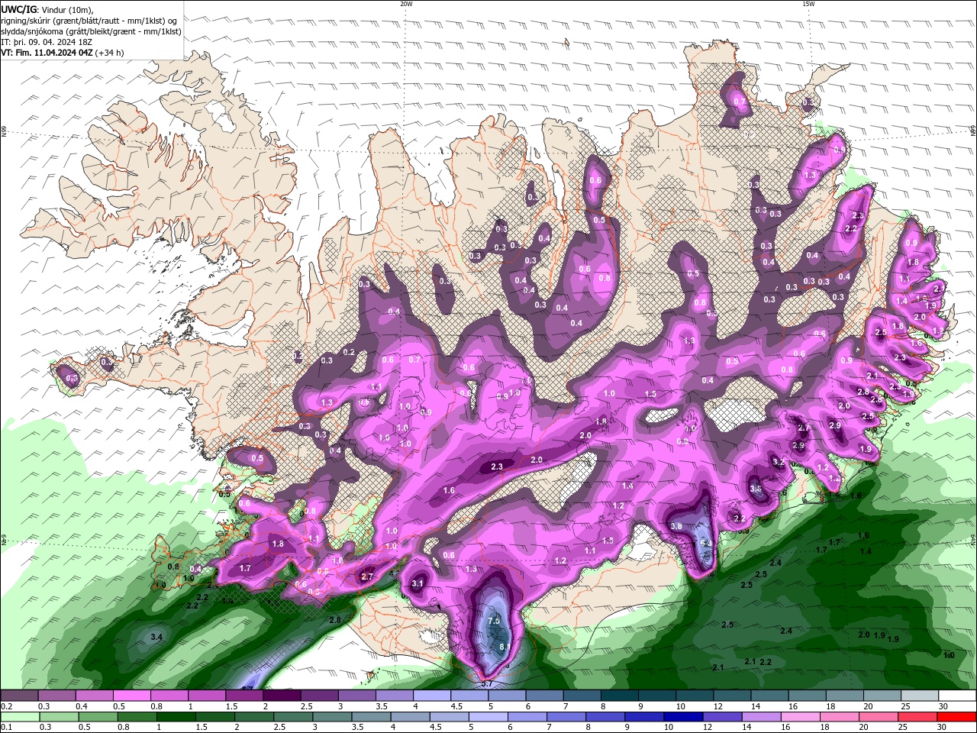Click the pale grey 25–30 snow legend swatch
Screen dimensions: 977x733
[921, 696]
